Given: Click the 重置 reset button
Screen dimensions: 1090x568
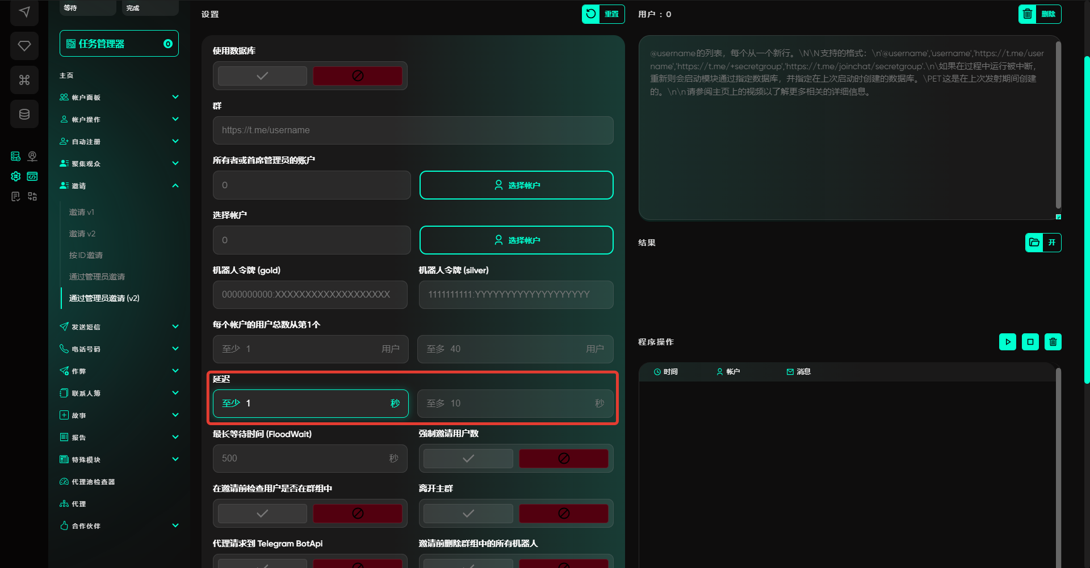Looking at the screenshot, I should pos(603,14).
